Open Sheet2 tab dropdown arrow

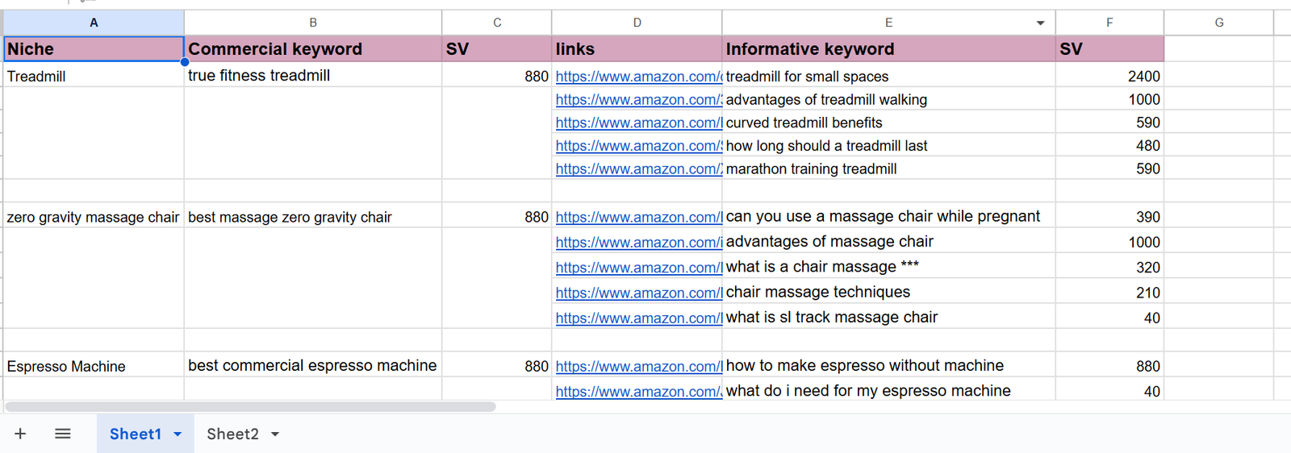(275, 434)
